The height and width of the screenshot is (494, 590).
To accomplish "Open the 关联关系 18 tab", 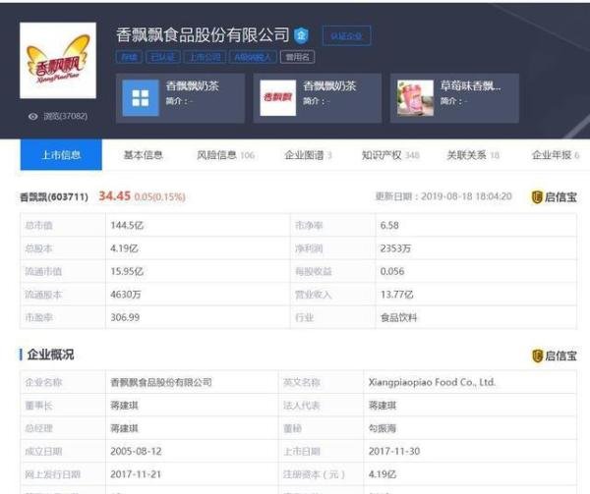I will pos(473,155).
